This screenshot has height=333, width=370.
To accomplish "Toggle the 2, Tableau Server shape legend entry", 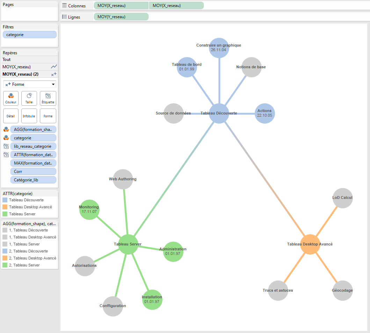I will pos(26,265).
